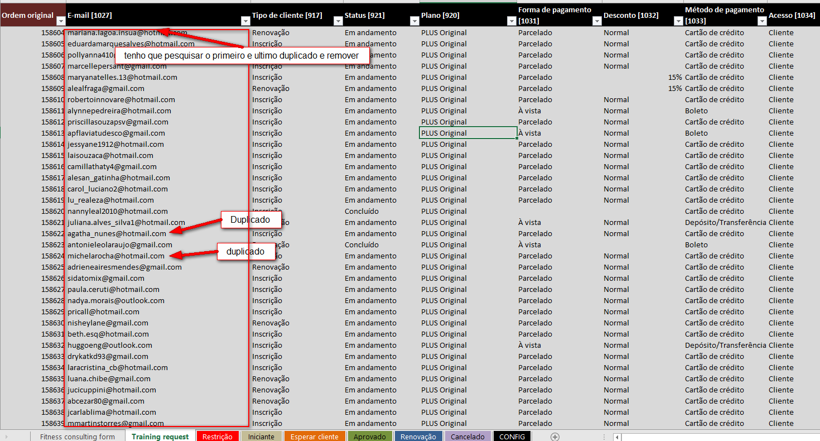Select the apflaviatudesco@gmail.com email cell
Screen dimensions: 820x441
(x=158, y=133)
